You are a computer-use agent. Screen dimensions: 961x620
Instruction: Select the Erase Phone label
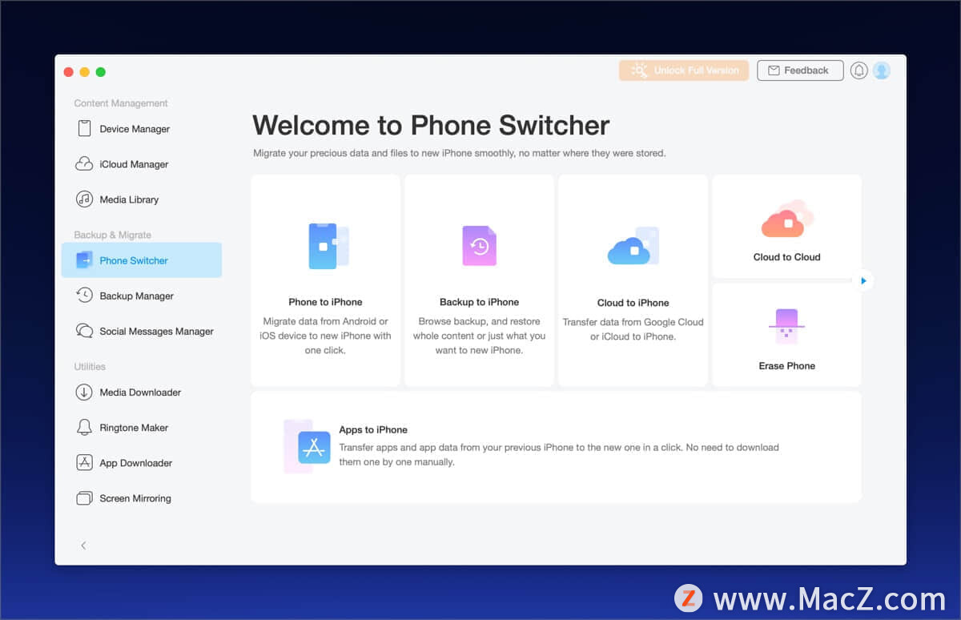(787, 366)
